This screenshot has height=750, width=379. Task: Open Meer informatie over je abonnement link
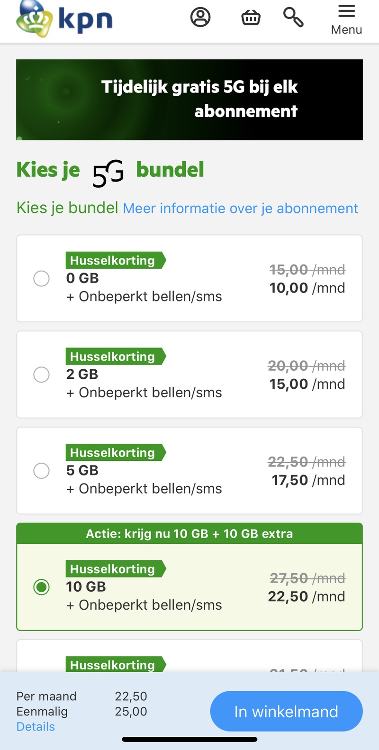click(240, 208)
